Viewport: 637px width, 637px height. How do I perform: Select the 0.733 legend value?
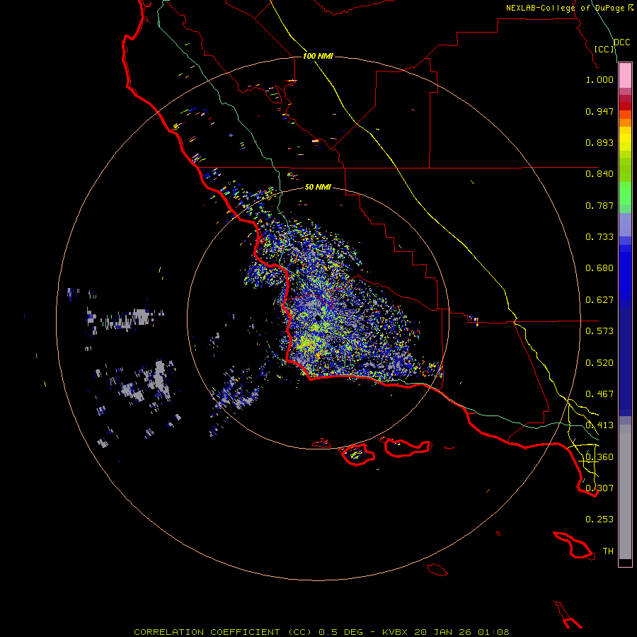click(x=599, y=237)
